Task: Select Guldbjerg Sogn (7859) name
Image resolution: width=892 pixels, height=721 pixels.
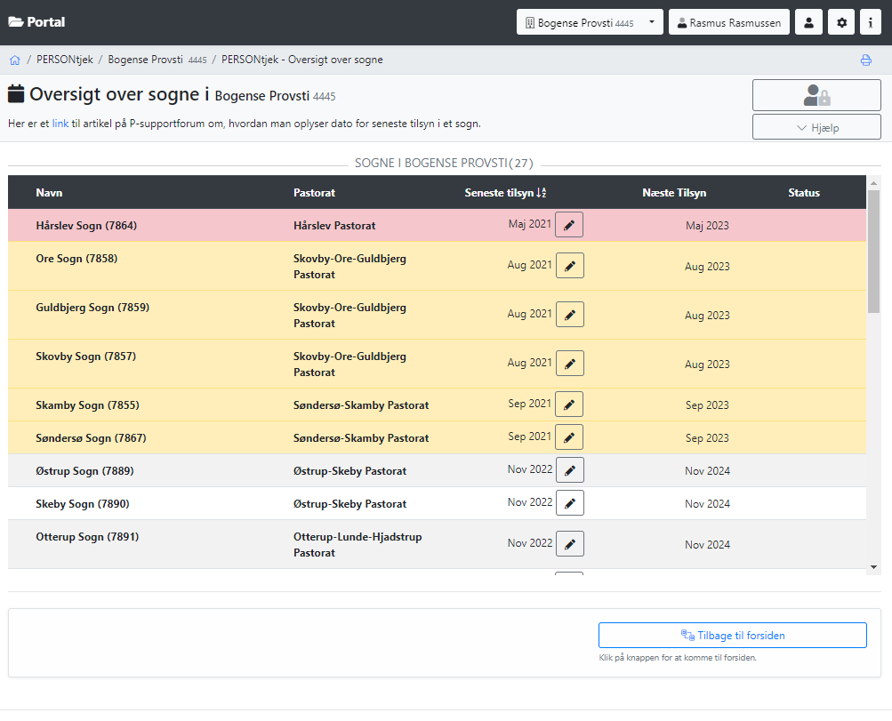Action: (92, 308)
